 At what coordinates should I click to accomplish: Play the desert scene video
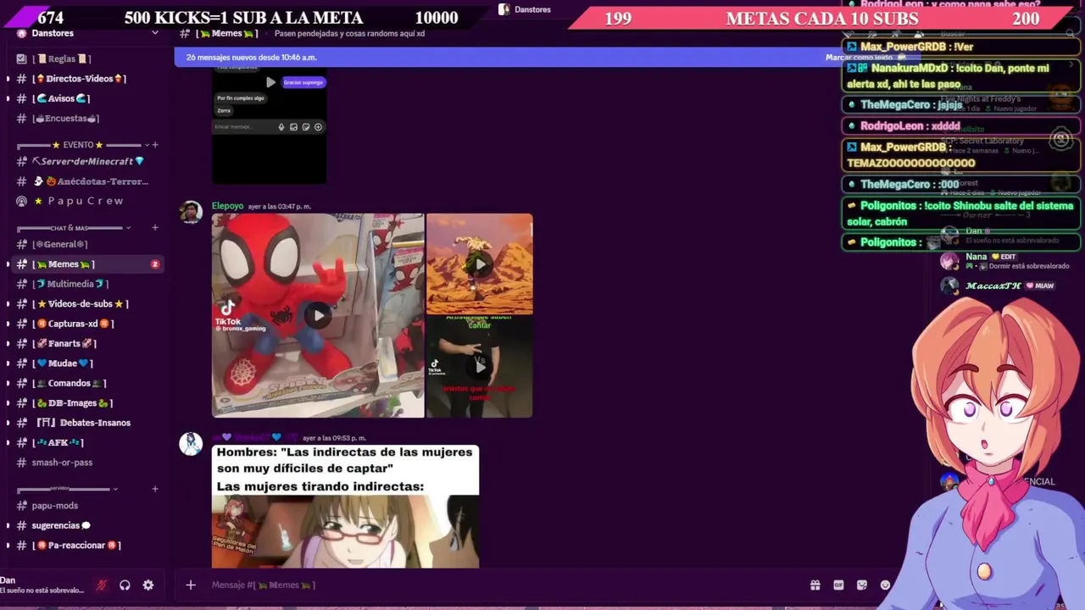point(480,264)
